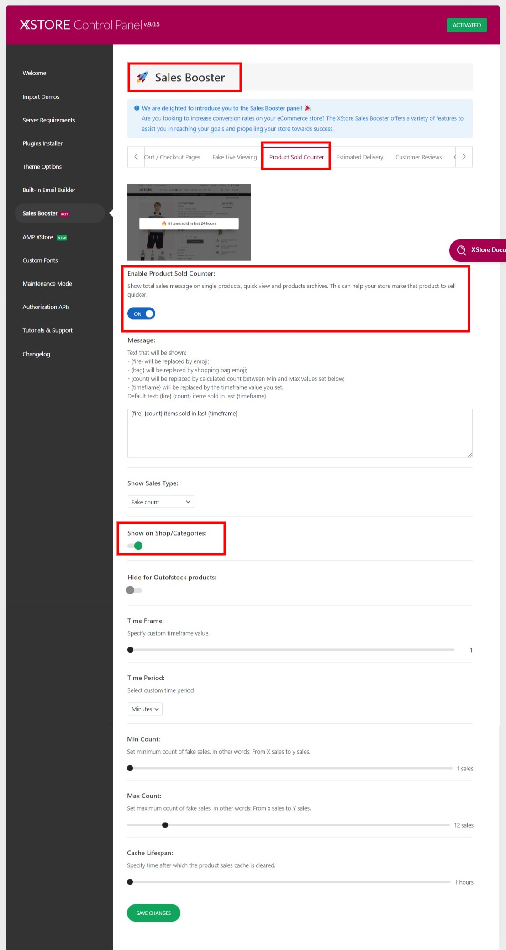
Task: Open Theme Options in the sidebar
Action: point(42,167)
